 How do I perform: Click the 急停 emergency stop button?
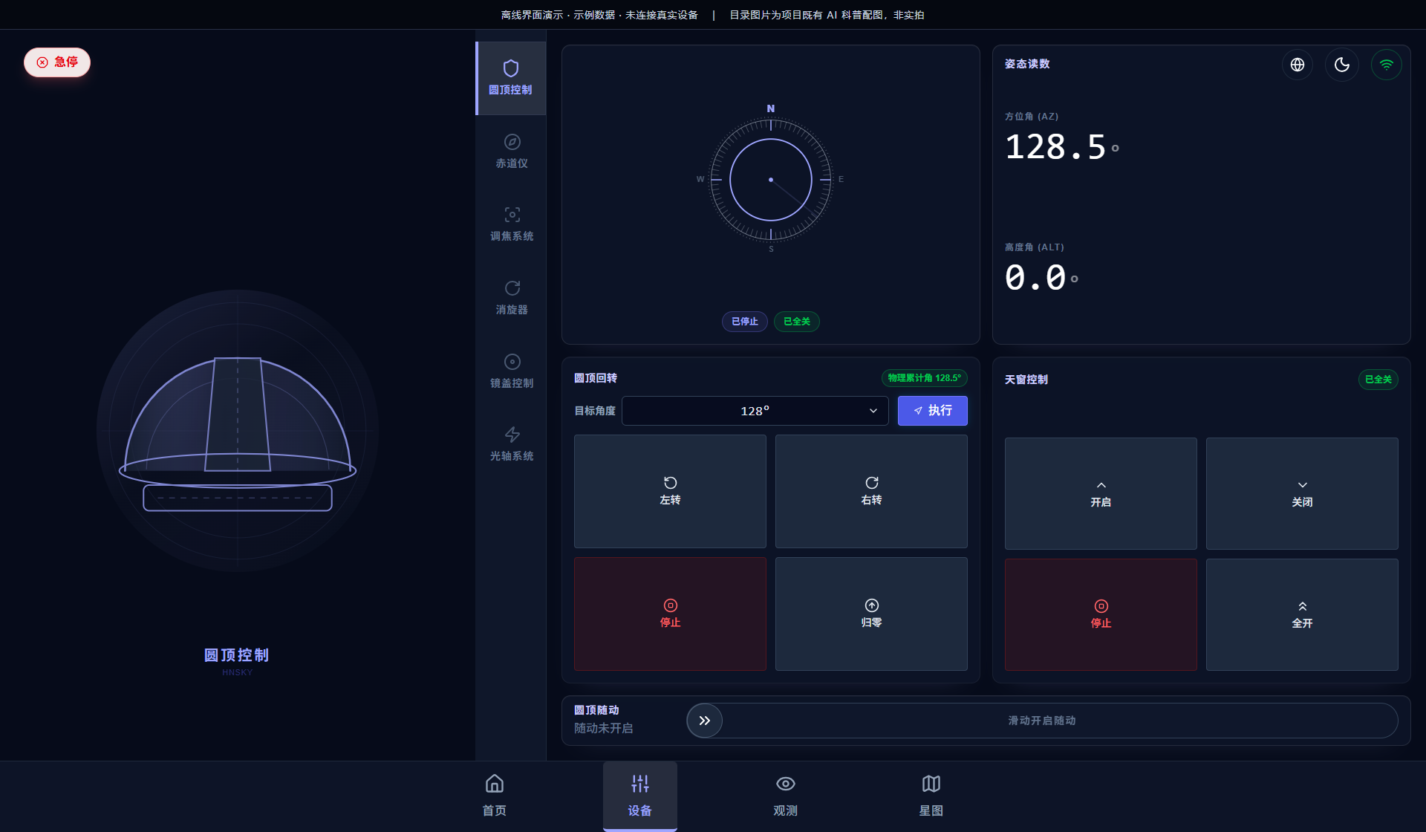[57, 62]
